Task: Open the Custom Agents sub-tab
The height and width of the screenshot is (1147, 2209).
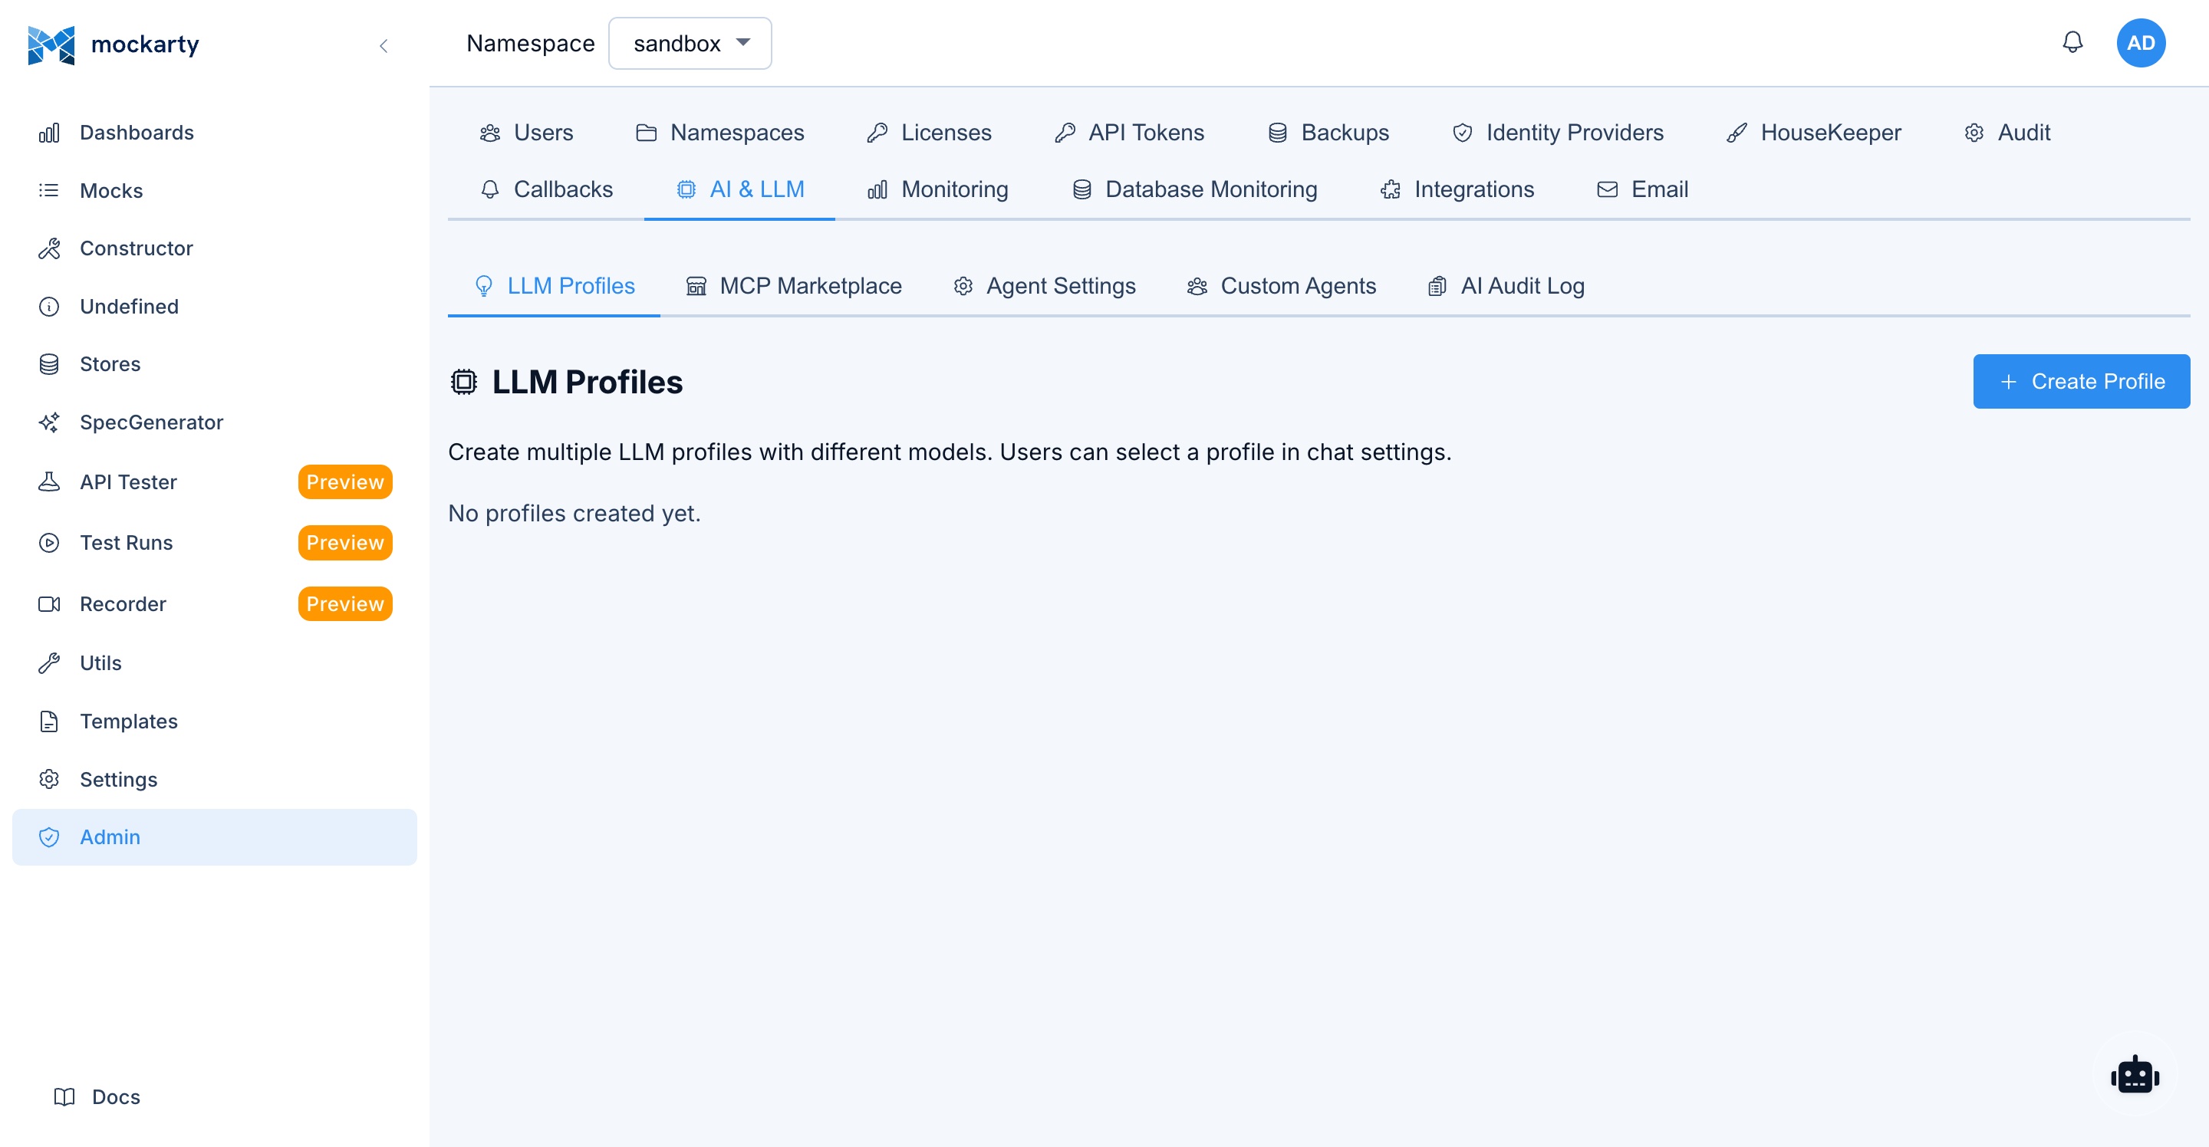Action: pos(1281,286)
